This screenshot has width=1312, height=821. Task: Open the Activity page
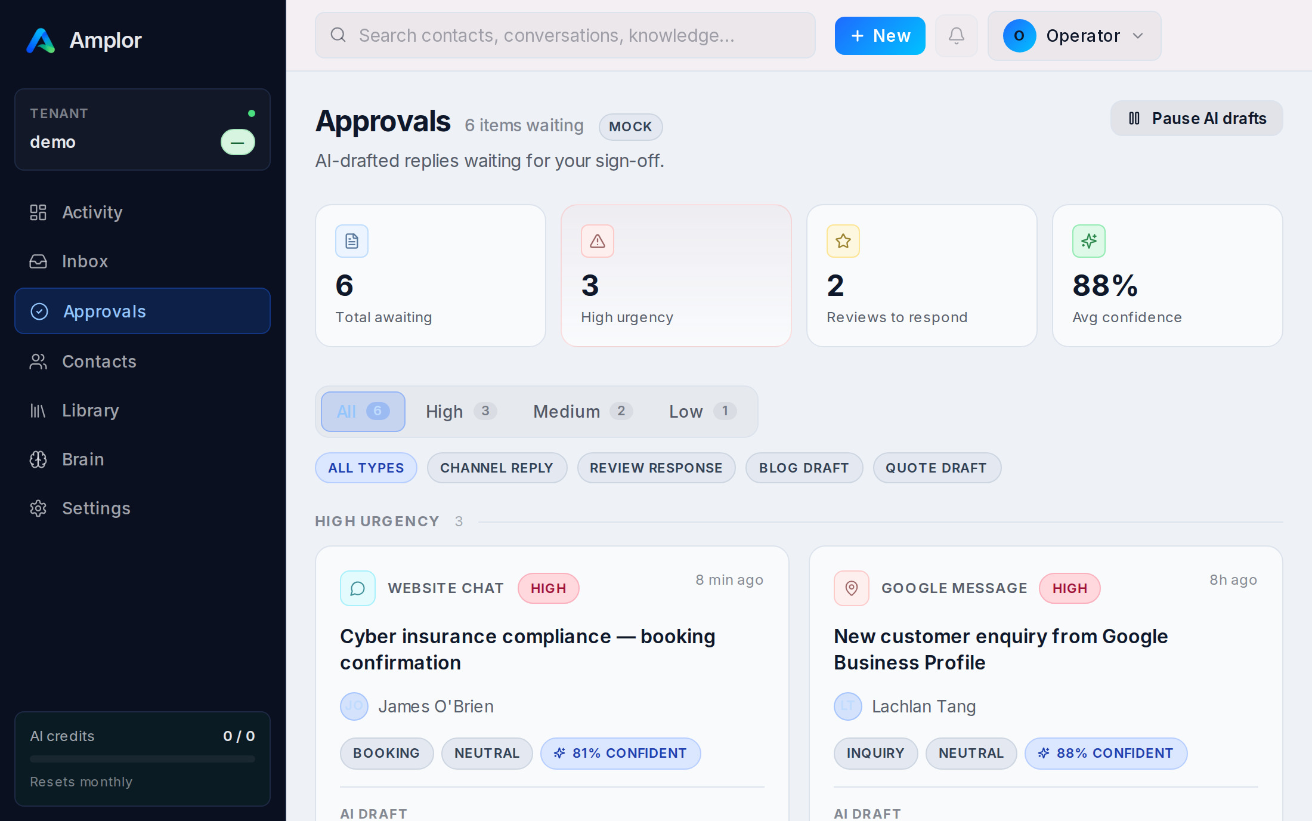click(143, 212)
